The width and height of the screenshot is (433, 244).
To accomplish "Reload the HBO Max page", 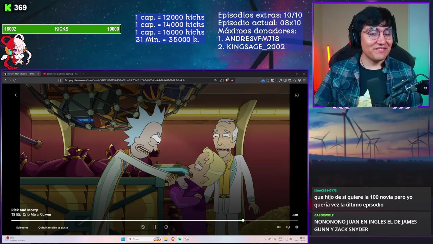I will coord(15,80).
